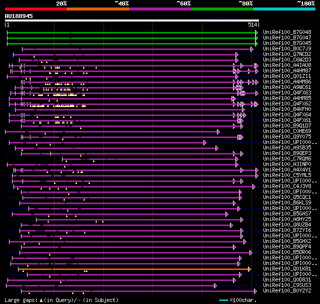Select the UniRef100_B9QEP3 label
The height and width of the screenshot is (304, 320).
coord(287,153)
